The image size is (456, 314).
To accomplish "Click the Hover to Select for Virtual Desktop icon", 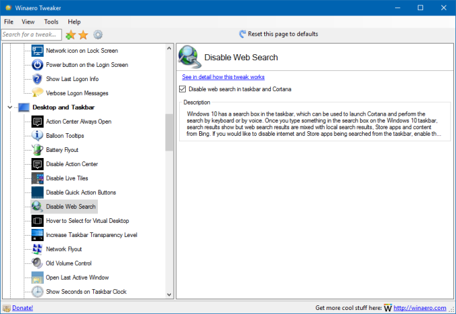I will (x=38, y=221).
